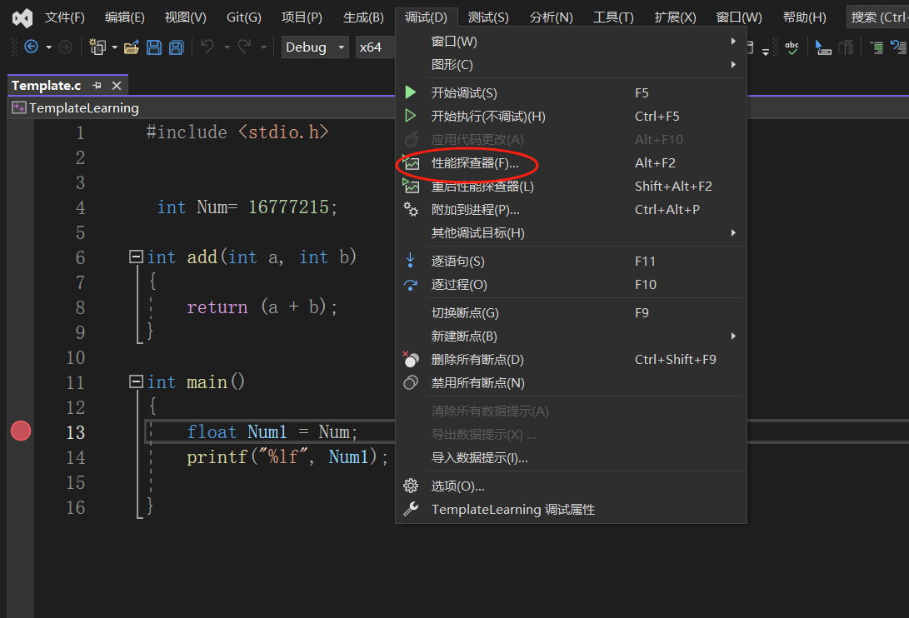Viewport: 909px width, 618px height.
Task: Open the navigate backward history dropdown arrow
Action: (x=48, y=47)
